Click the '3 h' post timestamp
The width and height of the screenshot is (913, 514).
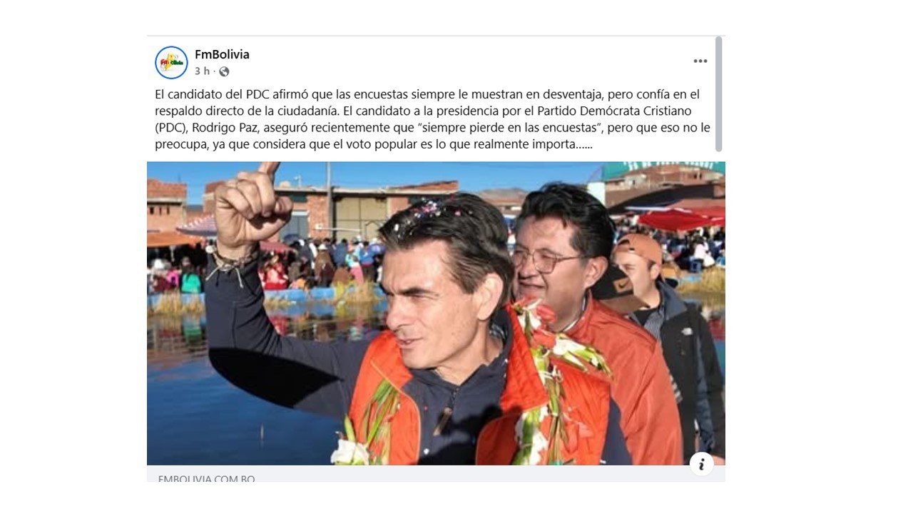(202, 71)
